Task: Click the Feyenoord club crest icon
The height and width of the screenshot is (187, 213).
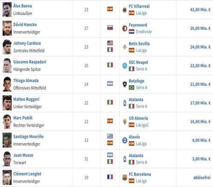Action: click(x=124, y=28)
